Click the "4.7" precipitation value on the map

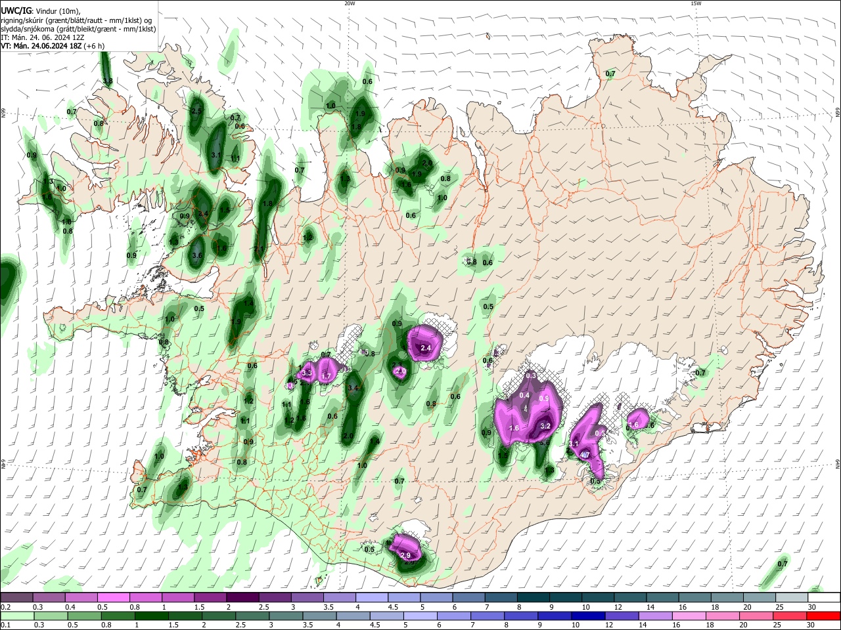tap(585, 455)
